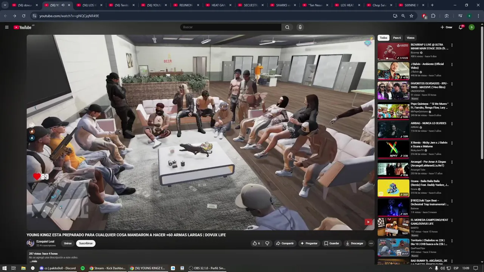Click Unirse to join the channel
The width and height of the screenshot is (484, 272).
[x=68, y=243]
